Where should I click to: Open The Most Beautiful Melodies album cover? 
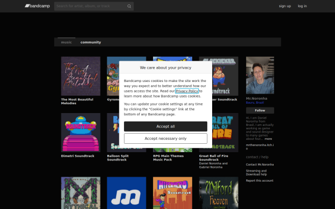coord(80,76)
